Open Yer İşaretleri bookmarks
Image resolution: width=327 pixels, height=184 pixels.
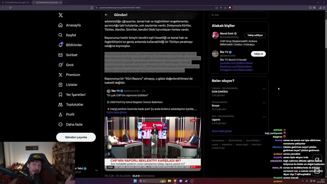(x=72, y=95)
